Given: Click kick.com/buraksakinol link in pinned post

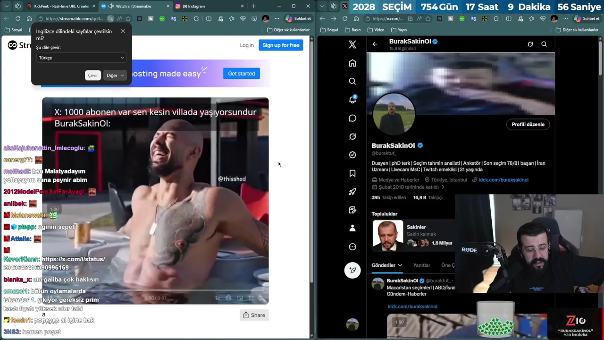Looking at the screenshot, I should pos(412,306).
